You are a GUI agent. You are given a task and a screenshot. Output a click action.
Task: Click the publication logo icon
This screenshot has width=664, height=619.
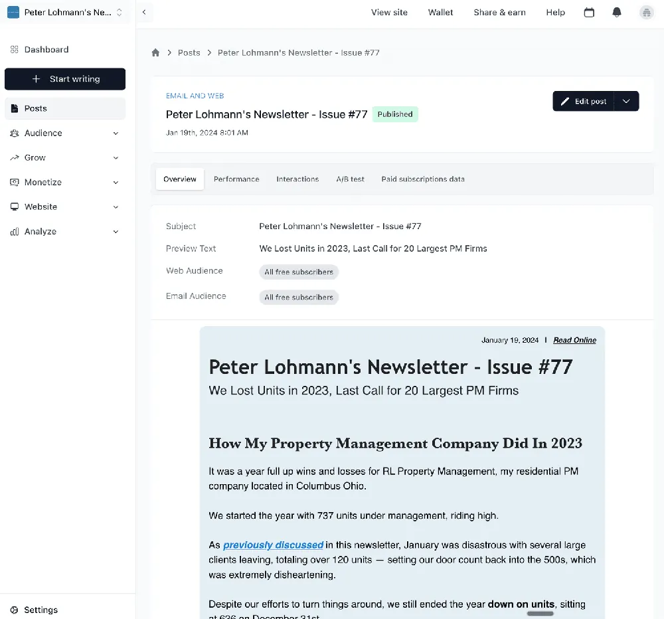tap(13, 12)
